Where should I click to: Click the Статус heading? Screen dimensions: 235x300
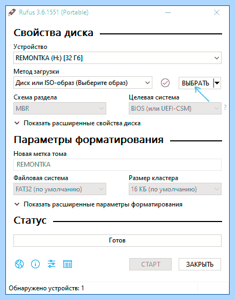[30, 220]
